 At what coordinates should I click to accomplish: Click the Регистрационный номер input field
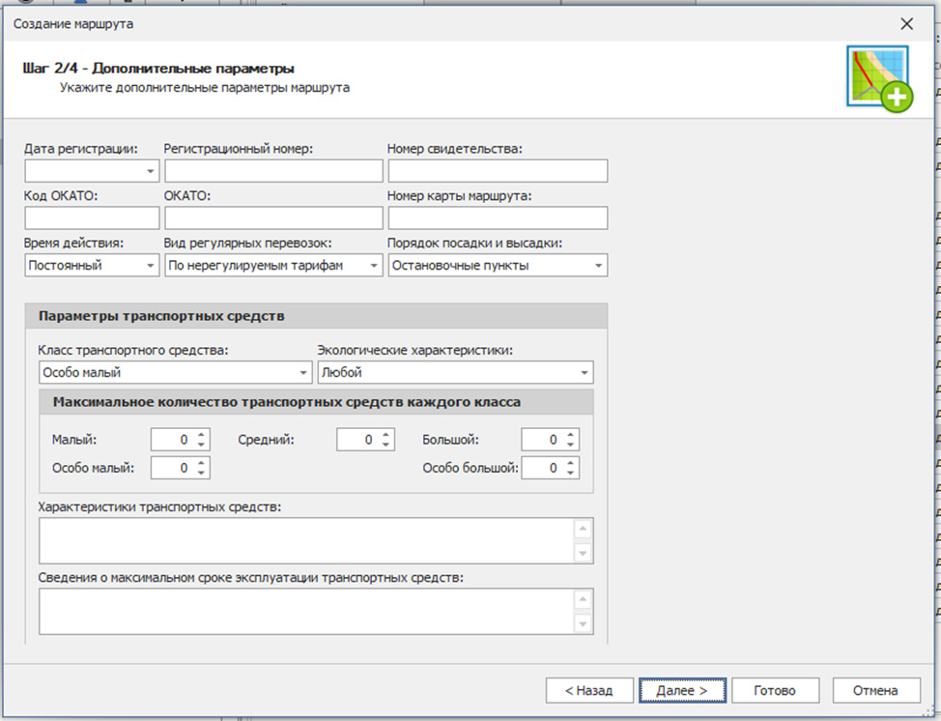coord(273,171)
